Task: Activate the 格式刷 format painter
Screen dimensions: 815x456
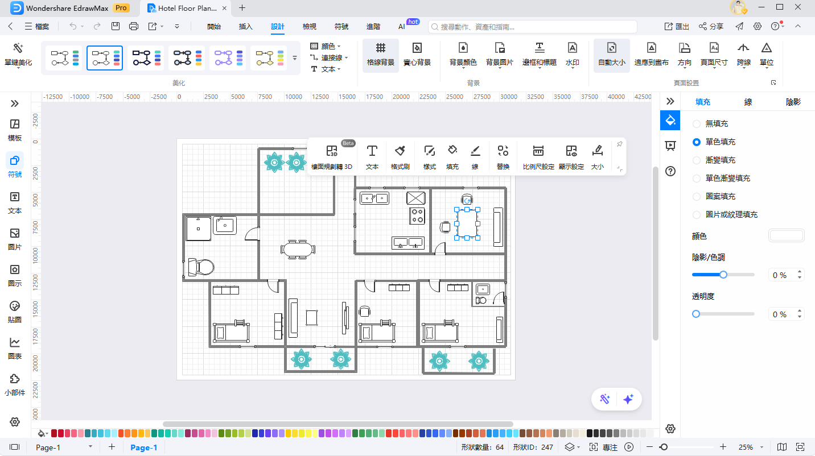Action: click(x=400, y=156)
